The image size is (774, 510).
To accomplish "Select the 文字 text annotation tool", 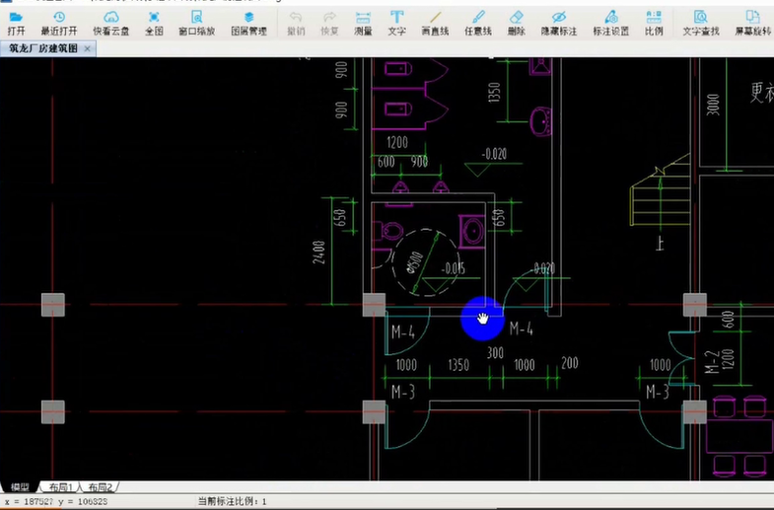I will point(396,24).
